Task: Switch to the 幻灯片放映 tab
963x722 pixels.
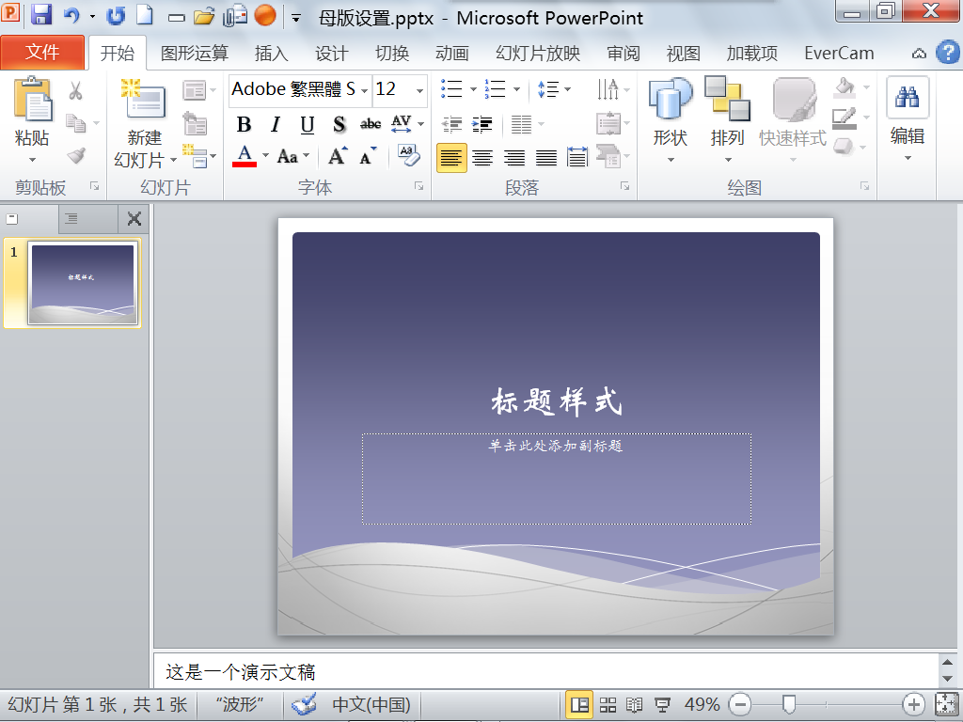Action: 538,54
